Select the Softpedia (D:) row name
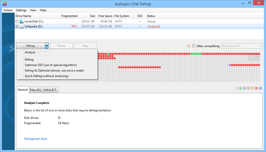Image resolution: width=266 pixels, height=152 pixels. (x=33, y=26)
